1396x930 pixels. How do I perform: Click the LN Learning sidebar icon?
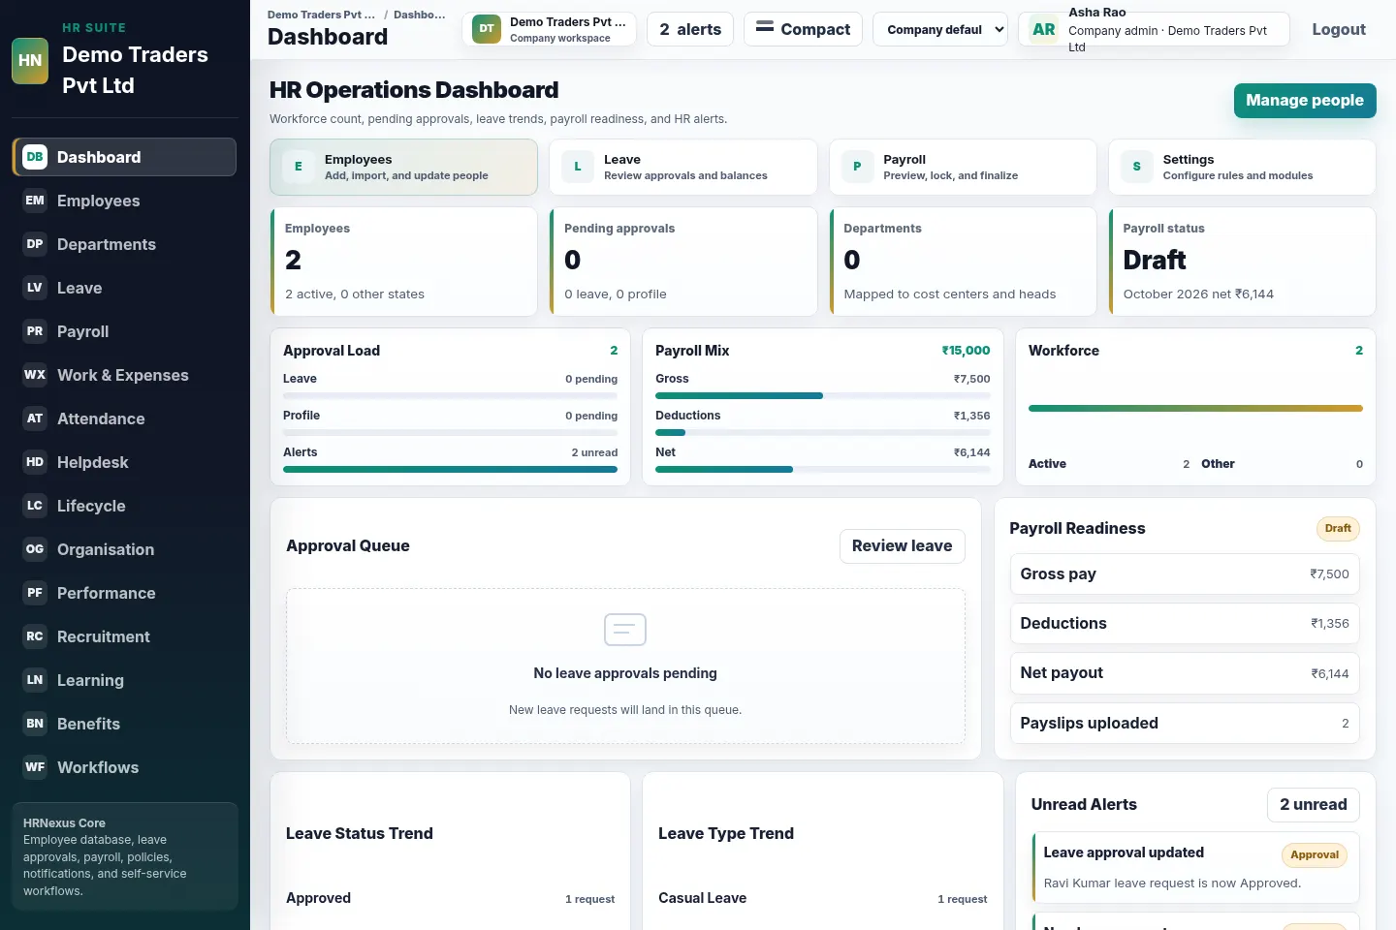pos(35,680)
